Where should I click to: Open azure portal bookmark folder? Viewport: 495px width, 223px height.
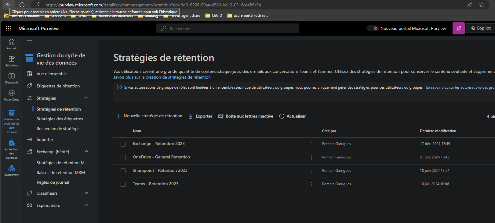248,16
